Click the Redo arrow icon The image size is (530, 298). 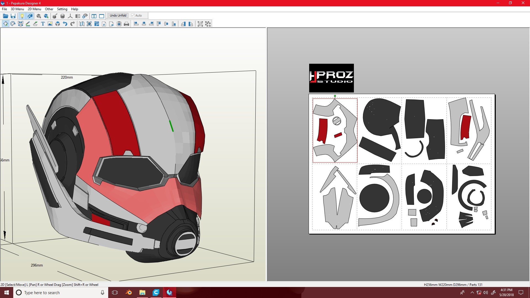point(72,24)
